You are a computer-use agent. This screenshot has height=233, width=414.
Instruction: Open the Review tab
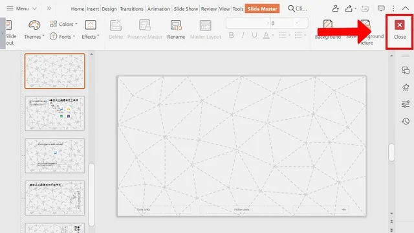coord(208,9)
